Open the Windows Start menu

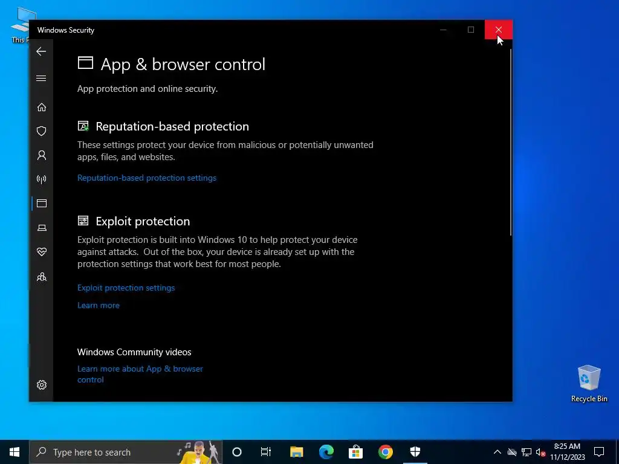(x=15, y=452)
